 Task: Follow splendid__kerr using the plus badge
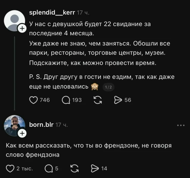pyautogui.click(x=22, y=29)
